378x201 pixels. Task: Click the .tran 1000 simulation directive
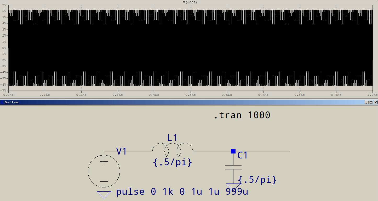click(242, 115)
